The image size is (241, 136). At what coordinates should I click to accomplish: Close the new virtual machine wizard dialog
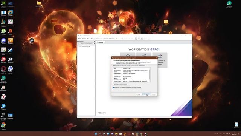coord(156,58)
